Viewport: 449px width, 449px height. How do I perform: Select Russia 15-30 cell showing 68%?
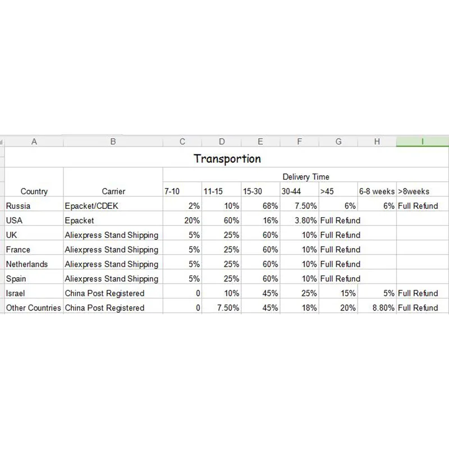(x=260, y=206)
